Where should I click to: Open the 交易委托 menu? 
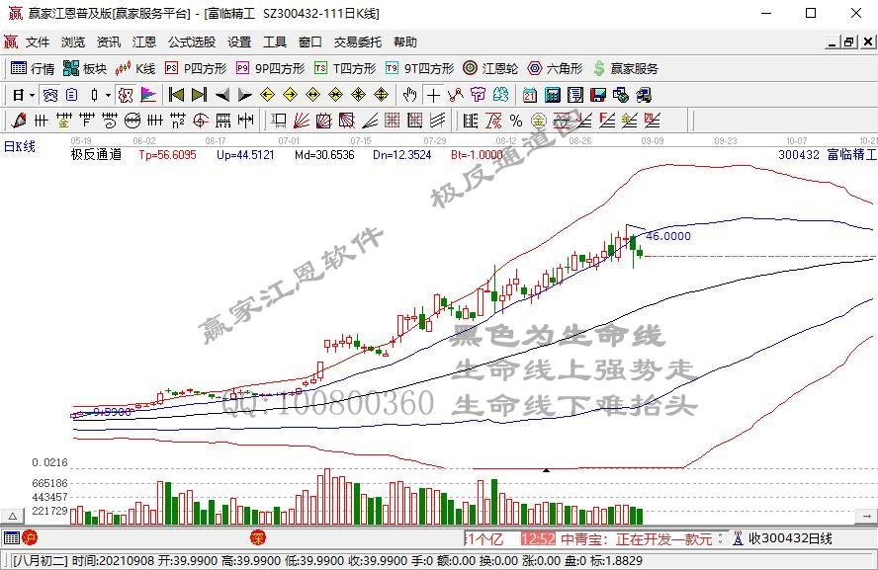(x=357, y=42)
